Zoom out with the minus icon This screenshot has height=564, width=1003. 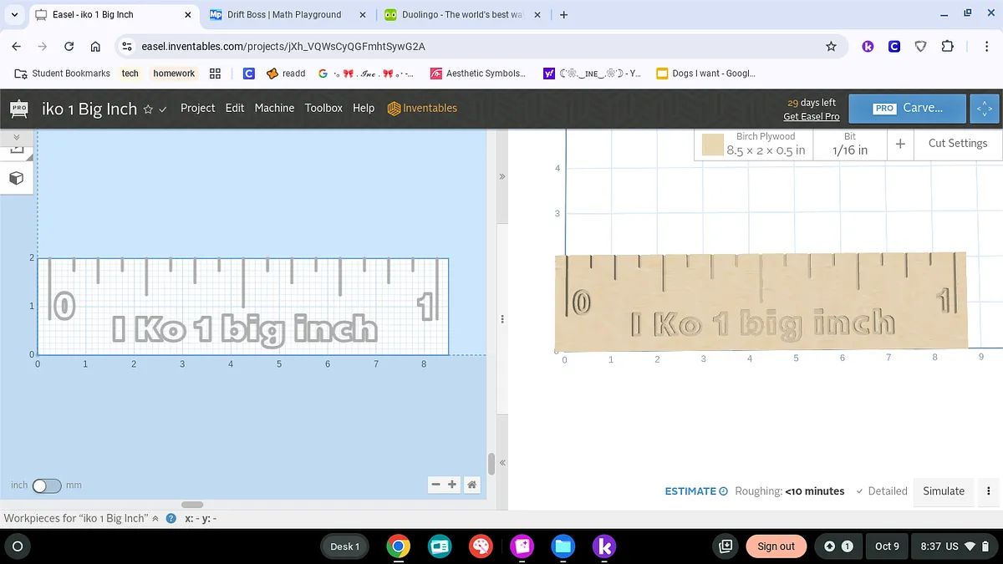tap(435, 485)
